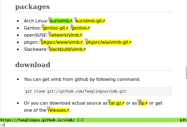Viewport: 187px width, 127px height.
Task: Click hint label 11 beside releases
Action: pos(49,108)
